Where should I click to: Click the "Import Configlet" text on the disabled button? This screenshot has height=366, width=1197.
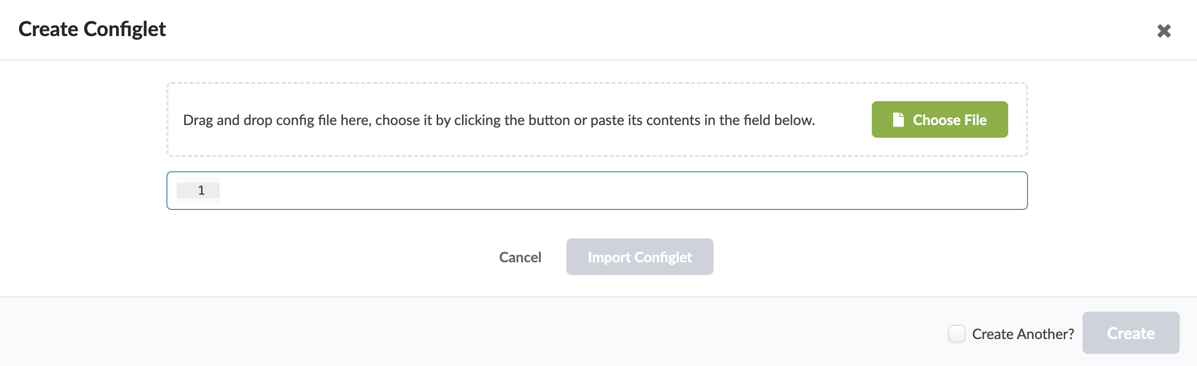coord(640,257)
